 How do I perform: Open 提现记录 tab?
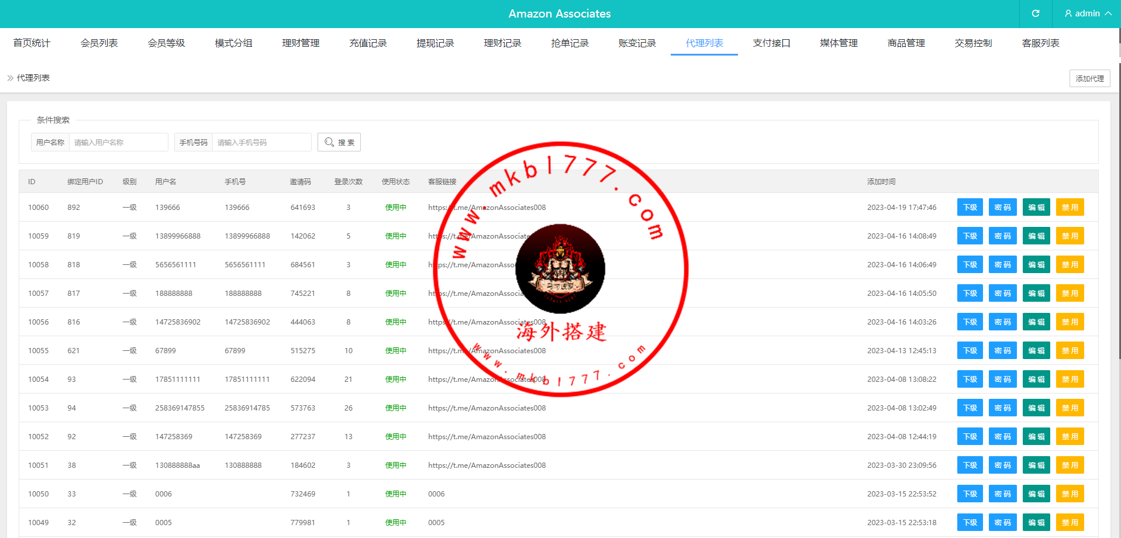436,43
